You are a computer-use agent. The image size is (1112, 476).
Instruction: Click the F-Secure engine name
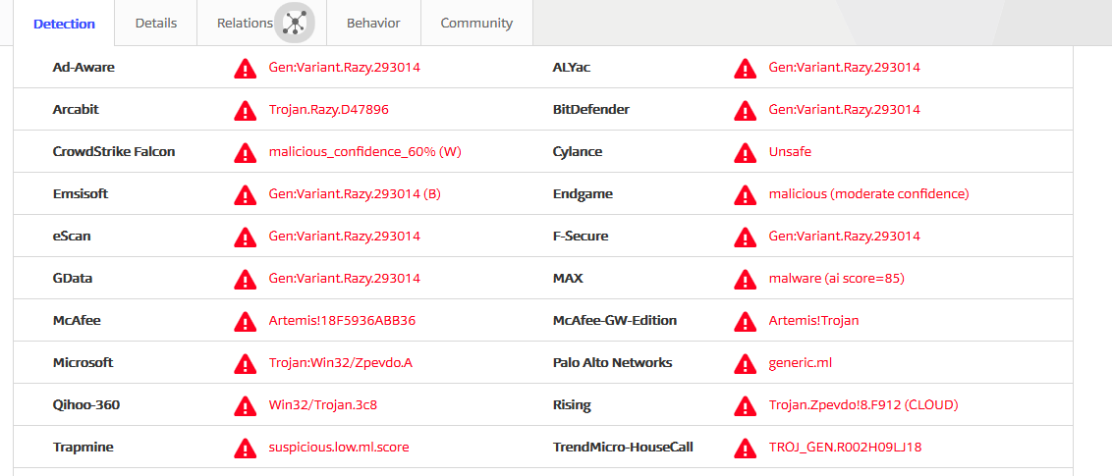pos(581,236)
